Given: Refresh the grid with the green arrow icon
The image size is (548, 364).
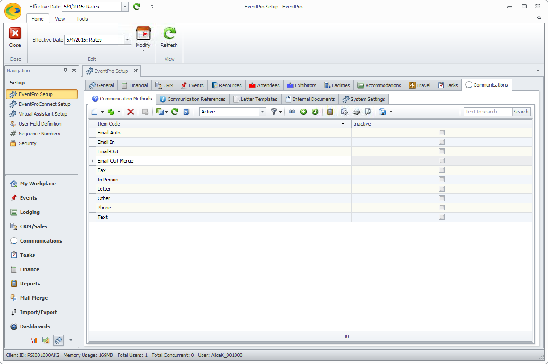Looking at the screenshot, I should (175, 112).
